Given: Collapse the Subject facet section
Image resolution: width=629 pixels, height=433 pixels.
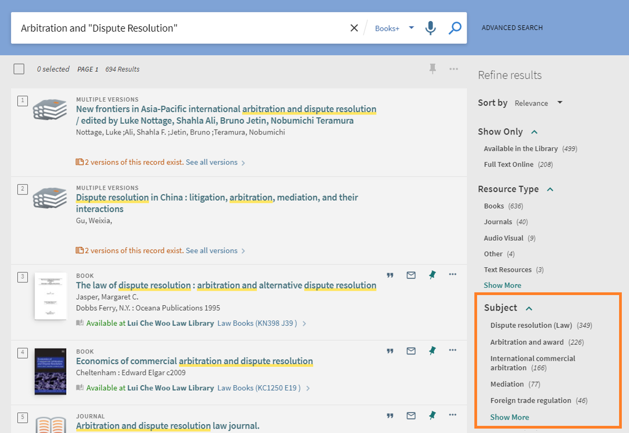Looking at the screenshot, I should pyautogui.click(x=529, y=308).
